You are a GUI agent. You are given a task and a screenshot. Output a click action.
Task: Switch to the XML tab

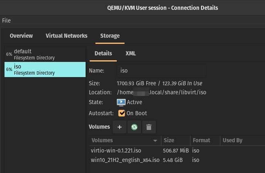pos(131,53)
